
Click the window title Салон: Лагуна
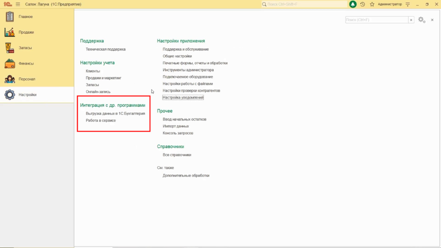pos(53,4)
